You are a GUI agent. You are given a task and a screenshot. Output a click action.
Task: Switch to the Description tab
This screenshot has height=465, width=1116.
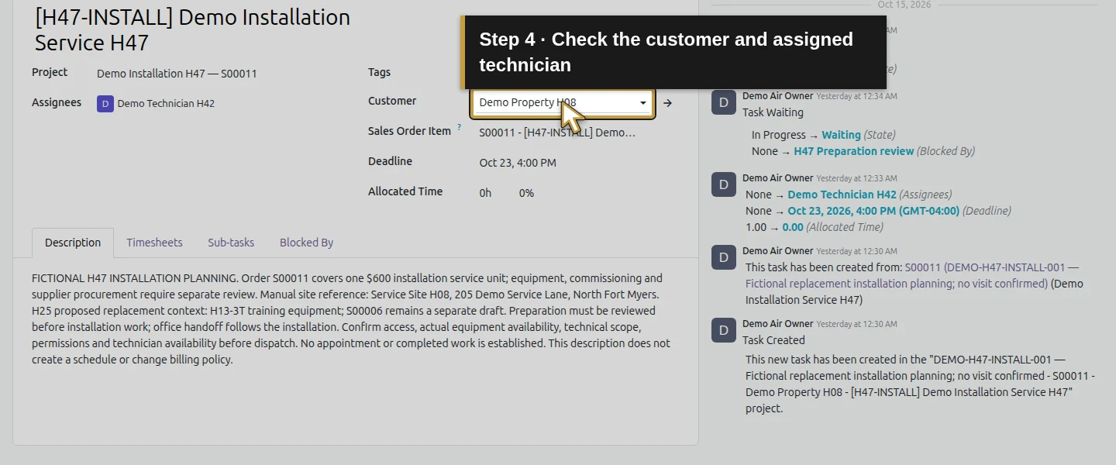coord(73,243)
